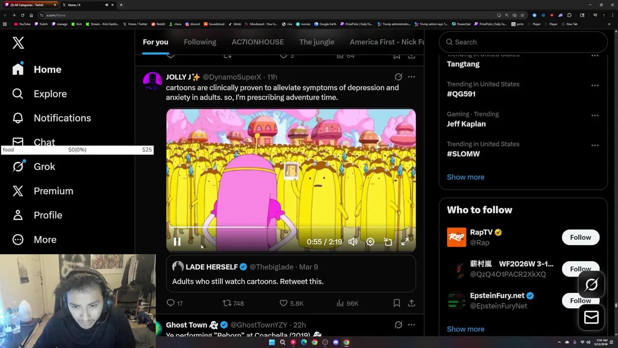Show more trending topics

465,177
